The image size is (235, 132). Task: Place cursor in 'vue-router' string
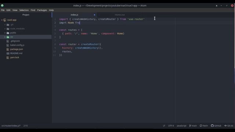(x=136, y=19)
